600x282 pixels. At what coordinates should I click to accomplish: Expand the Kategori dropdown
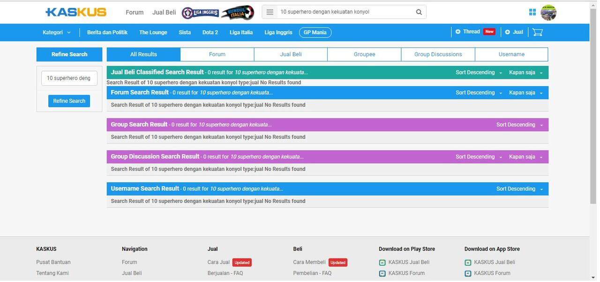[x=57, y=32]
